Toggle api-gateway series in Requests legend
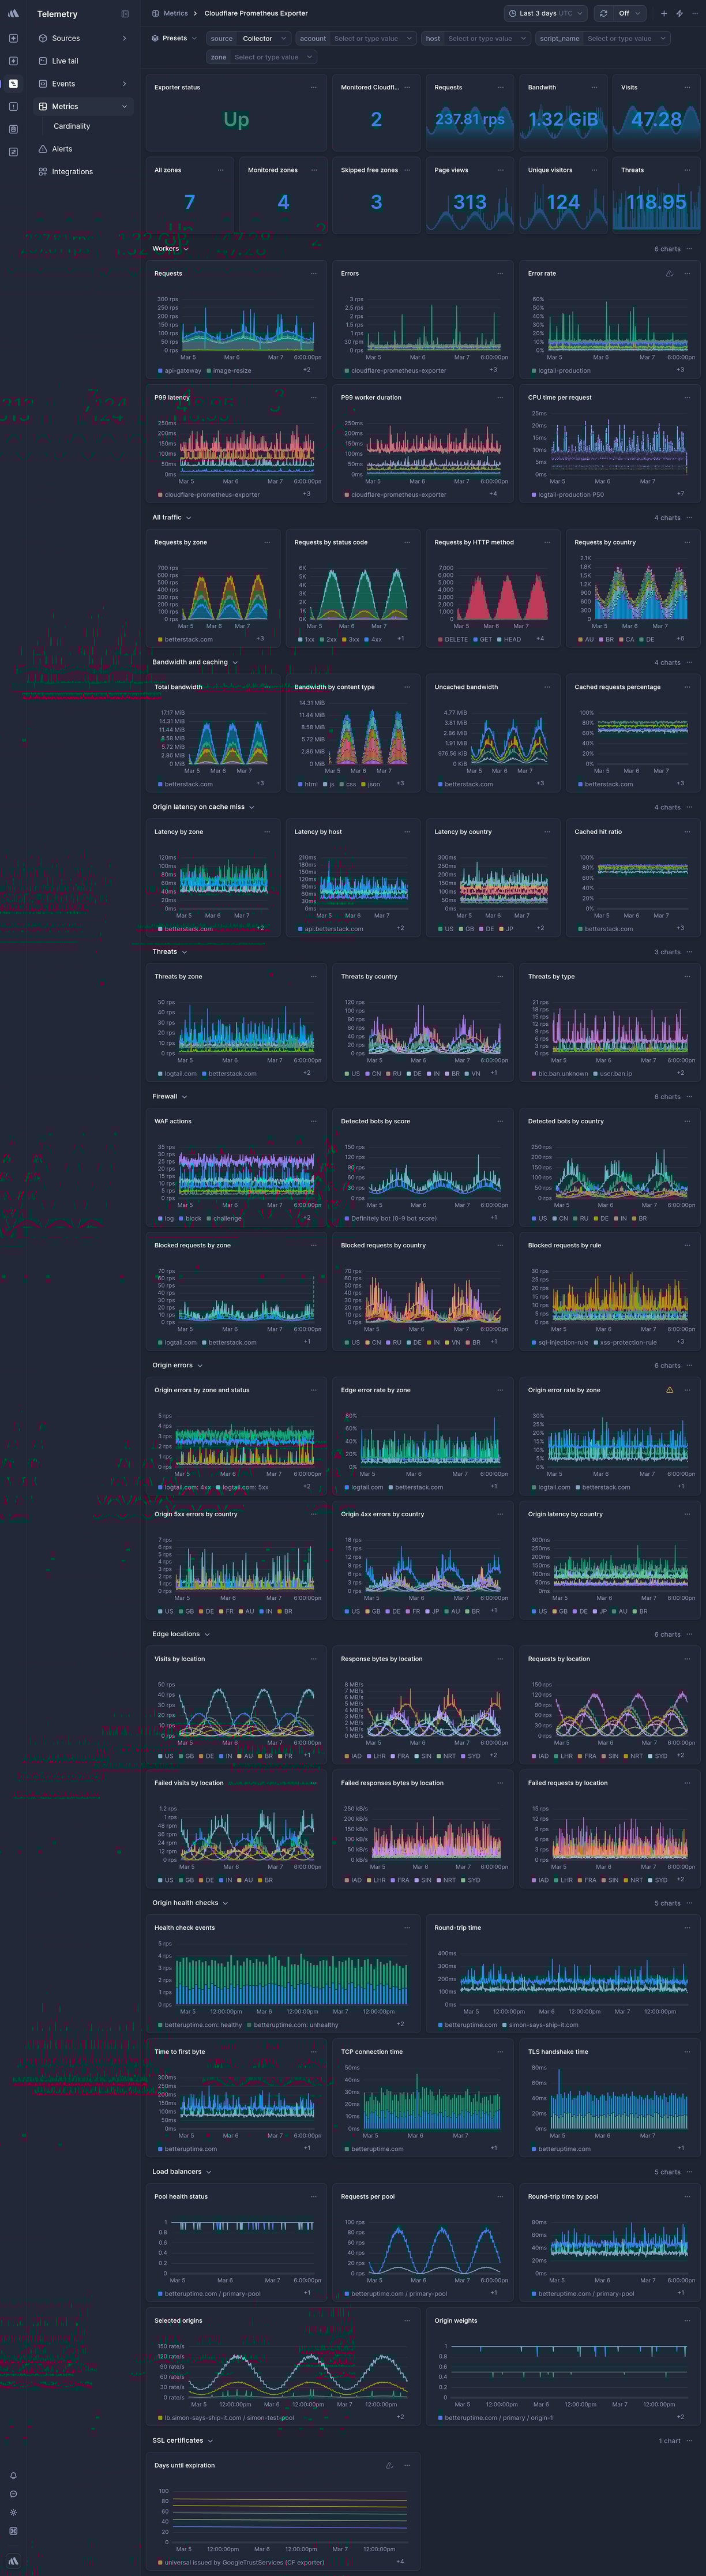Screen dimensions: 706x2576 coord(180,371)
